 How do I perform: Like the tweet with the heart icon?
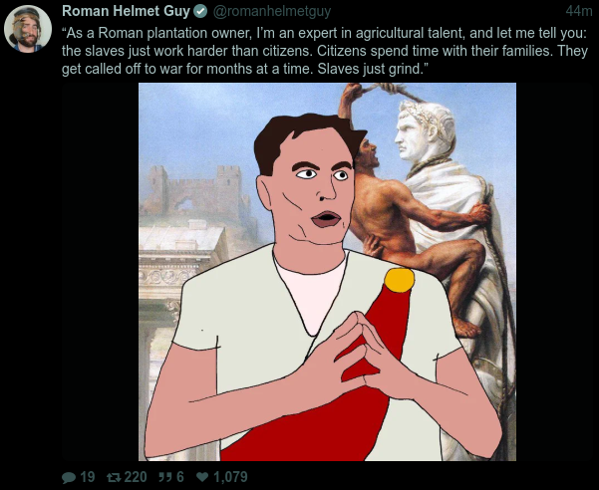[x=202, y=477]
